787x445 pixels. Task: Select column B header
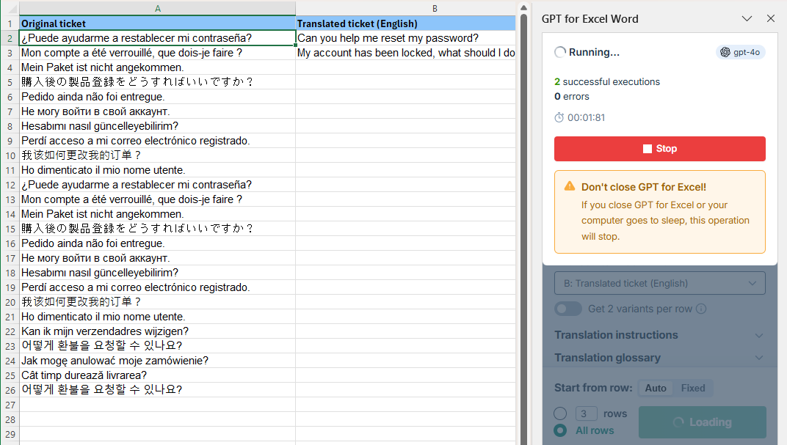point(405,9)
